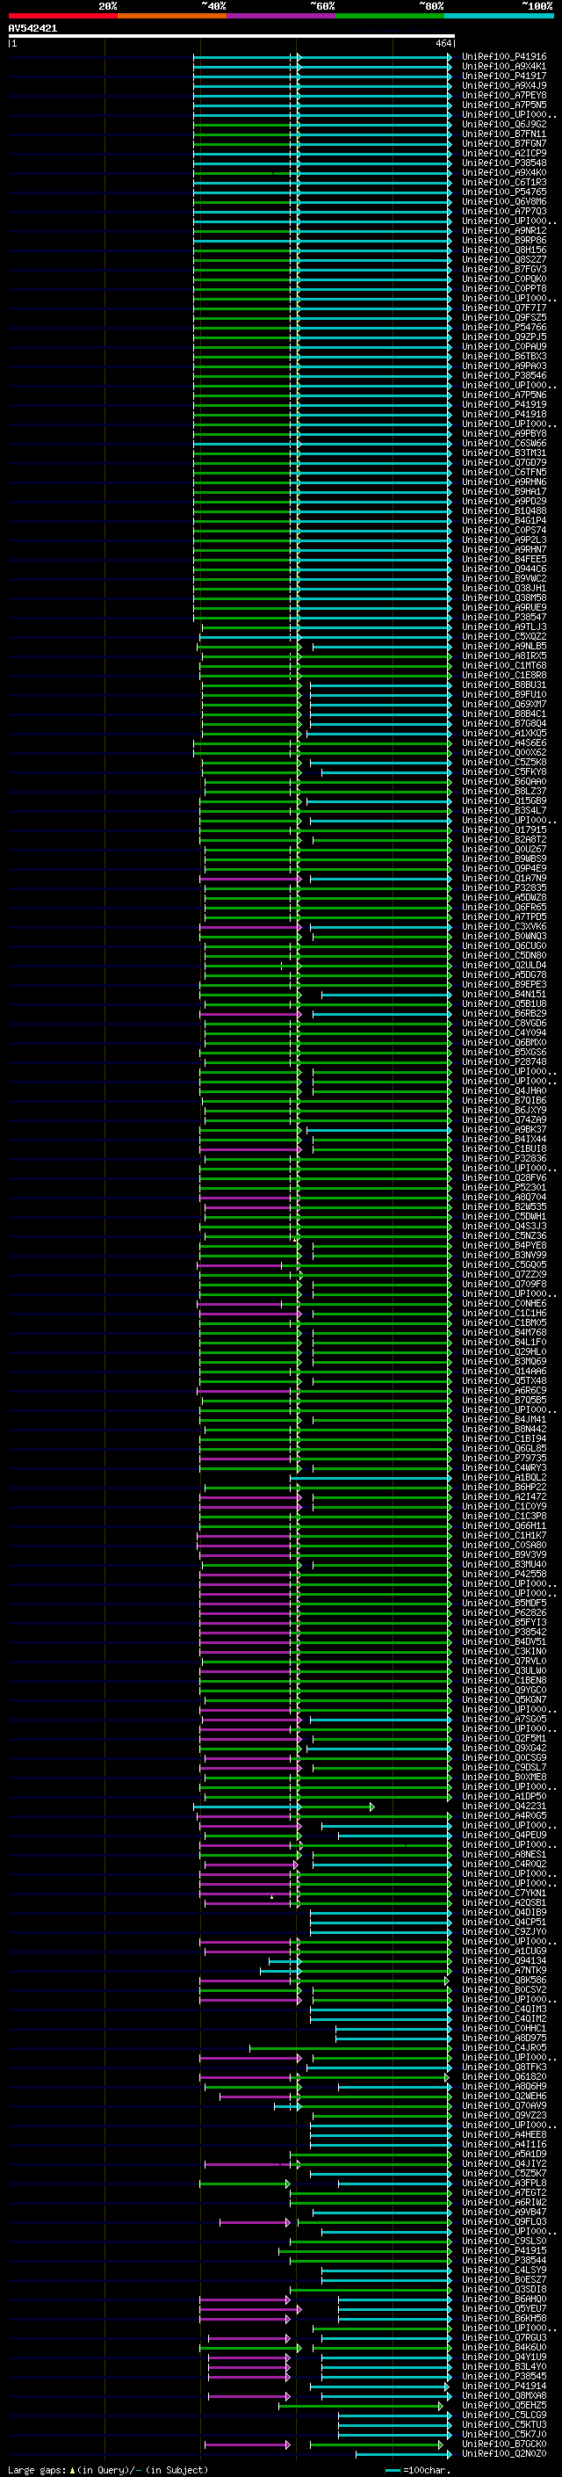
Task: Select the UniRef100_P42558 entry
Action: point(504,1574)
